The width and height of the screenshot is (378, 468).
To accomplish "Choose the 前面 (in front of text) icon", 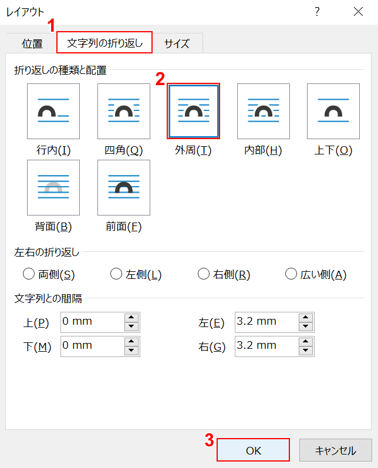I will click(x=123, y=187).
